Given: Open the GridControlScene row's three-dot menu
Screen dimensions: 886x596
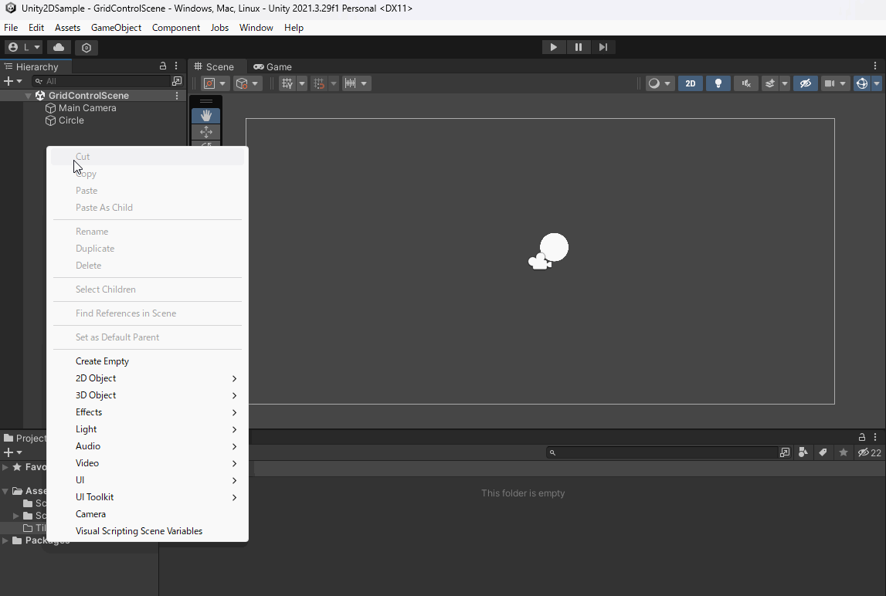Looking at the screenshot, I should click(177, 96).
